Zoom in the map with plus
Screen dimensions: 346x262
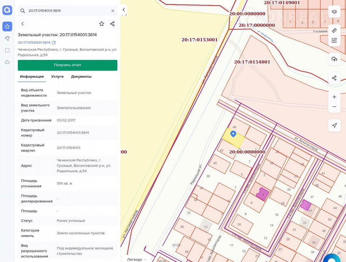[334, 97]
